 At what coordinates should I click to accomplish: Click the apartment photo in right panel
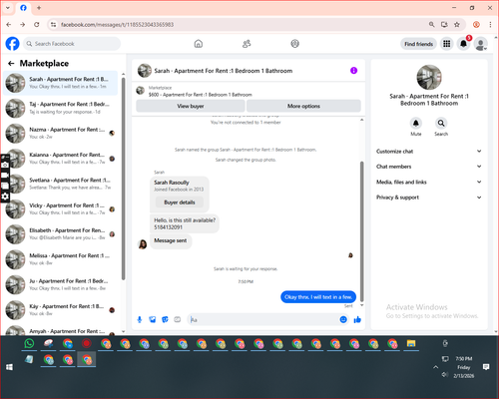pos(429,77)
